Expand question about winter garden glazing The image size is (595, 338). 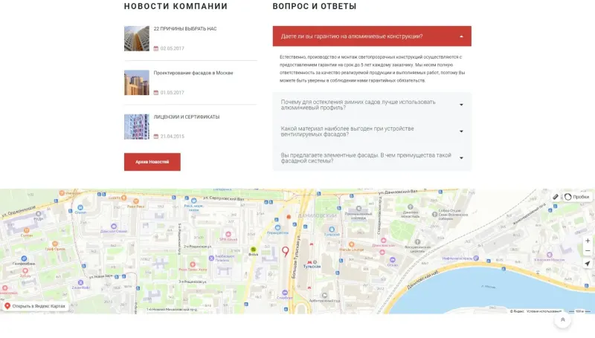372,105
